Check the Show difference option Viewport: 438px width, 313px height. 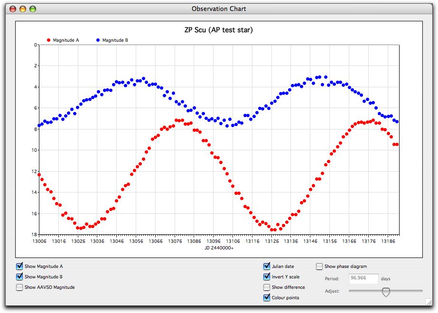click(x=267, y=287)
